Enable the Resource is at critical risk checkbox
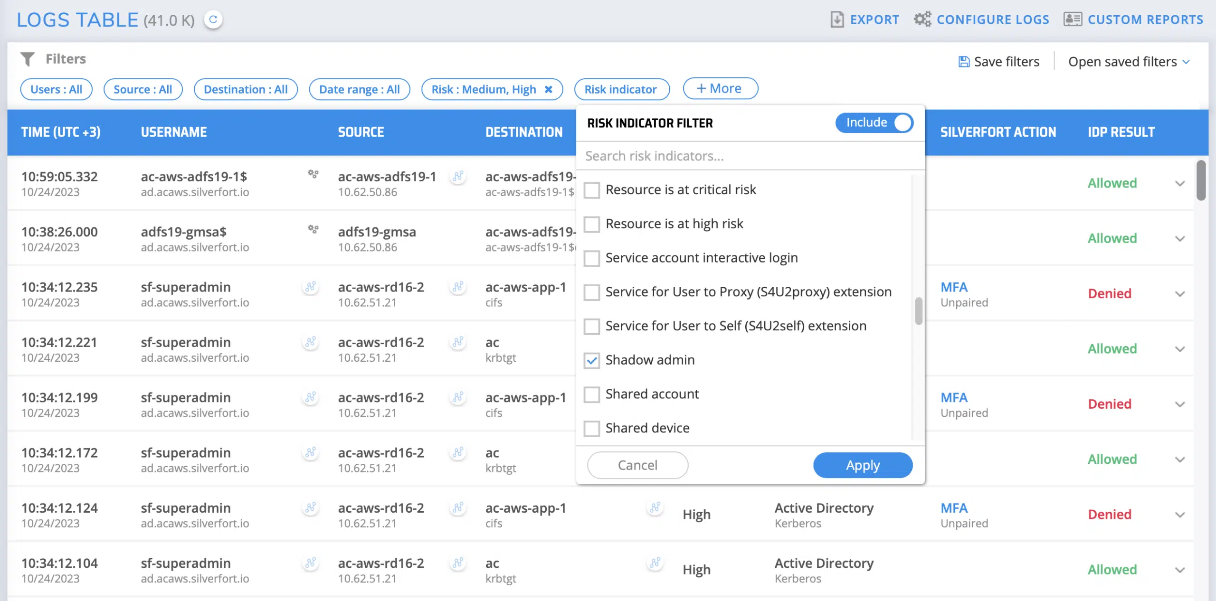Viewport: 1216px width, 601px height. tap(592, 190)
